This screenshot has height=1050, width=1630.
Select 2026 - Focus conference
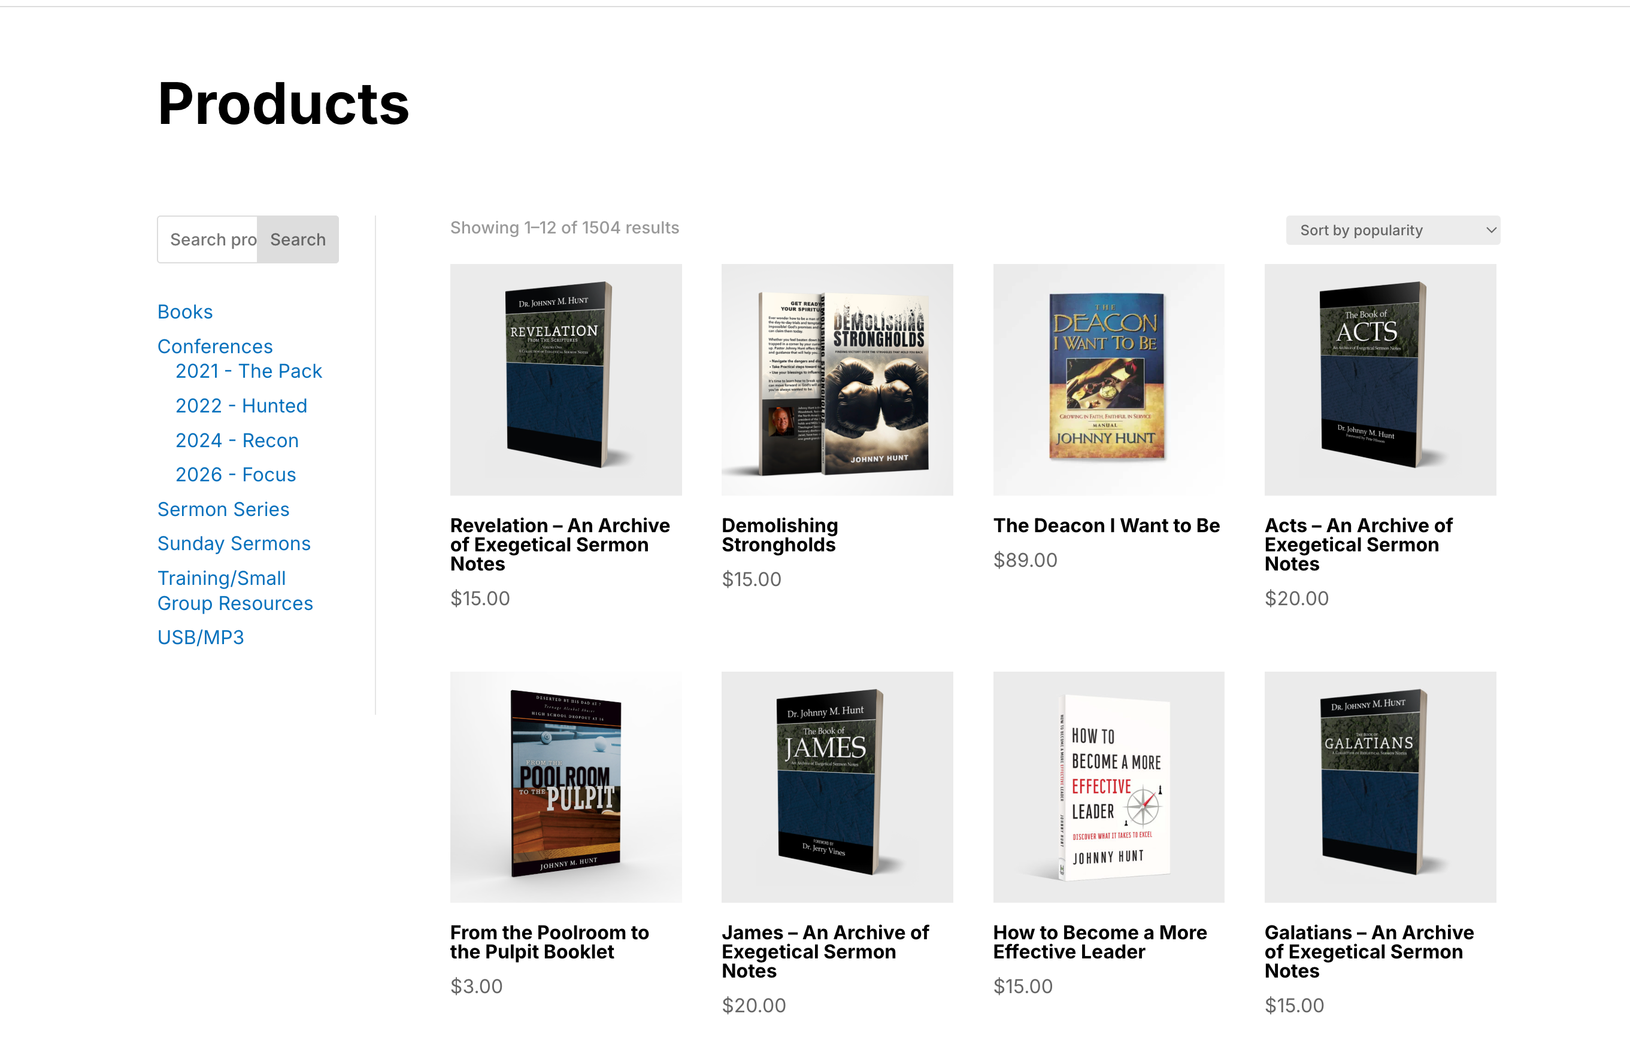point(235,475)
